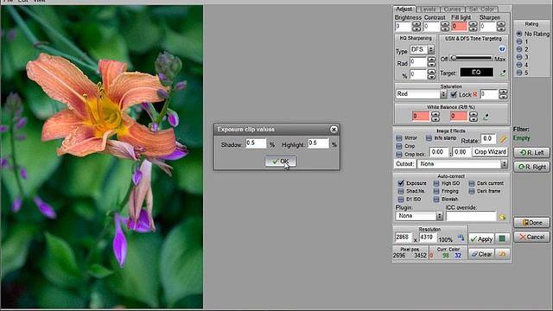Click the flower image preview
This screenshot has height=311, width=553.
coord(102,157)
